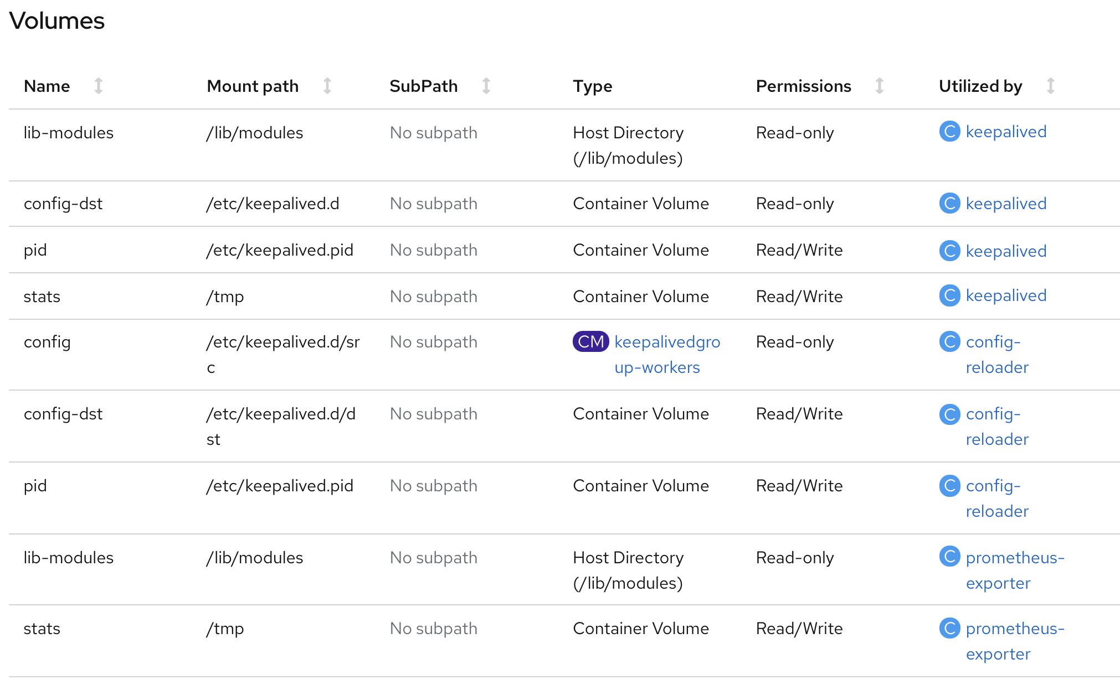Open config-reloader link for /etc/keepalived.d/dst mount

pyautogui.click(x=993, y=414)
